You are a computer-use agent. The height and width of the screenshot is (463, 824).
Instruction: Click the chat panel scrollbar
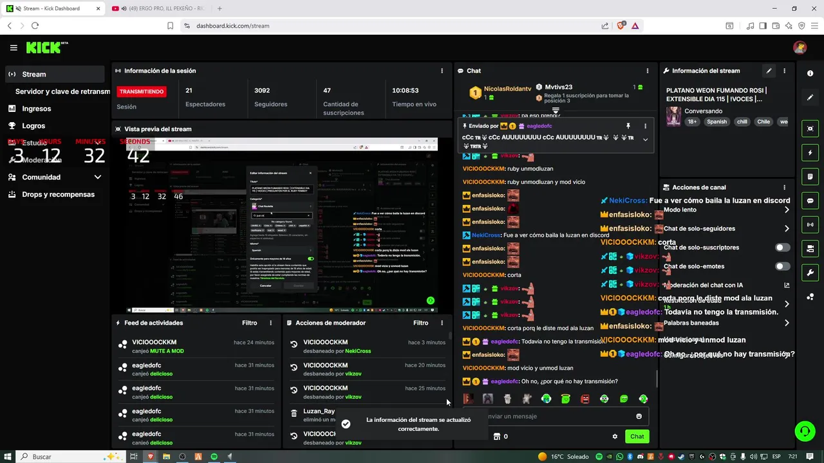[x=657, y=378]
